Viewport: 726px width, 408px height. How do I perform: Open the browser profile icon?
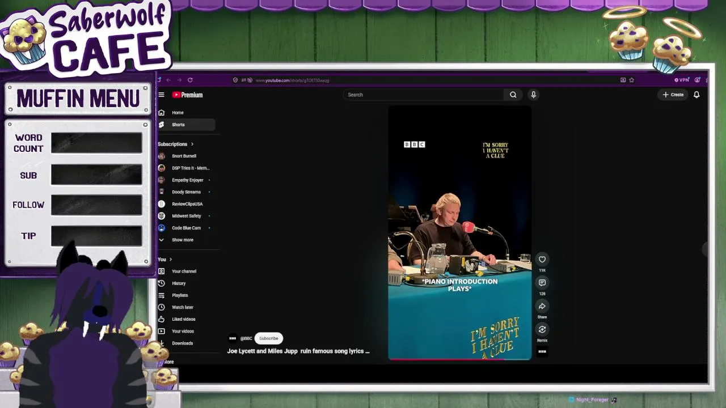point(698,80)
